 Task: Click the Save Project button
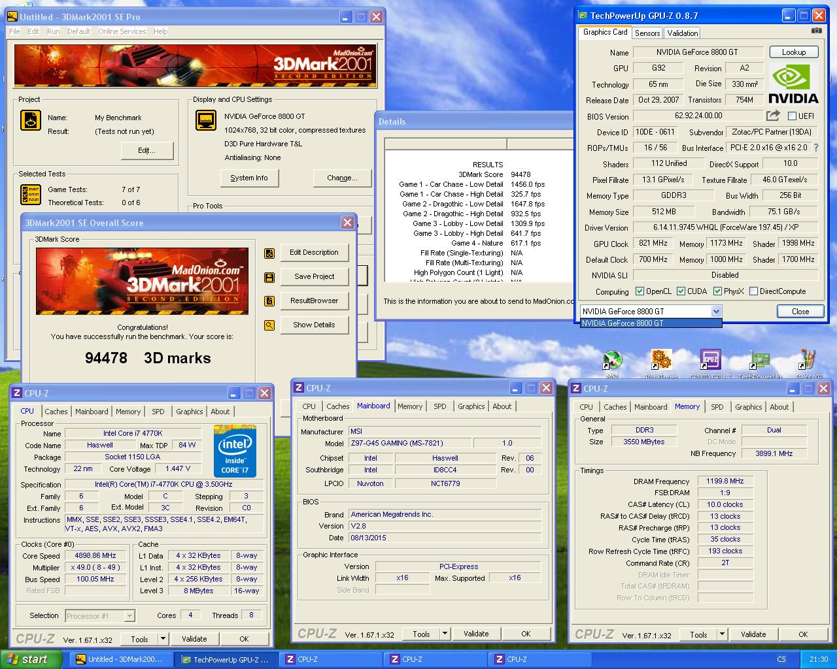coord(315,277)
